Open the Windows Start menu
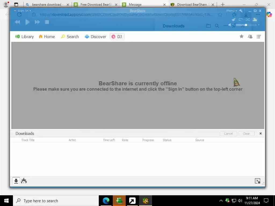Viewport: 275px width, 206px height. 6,201
